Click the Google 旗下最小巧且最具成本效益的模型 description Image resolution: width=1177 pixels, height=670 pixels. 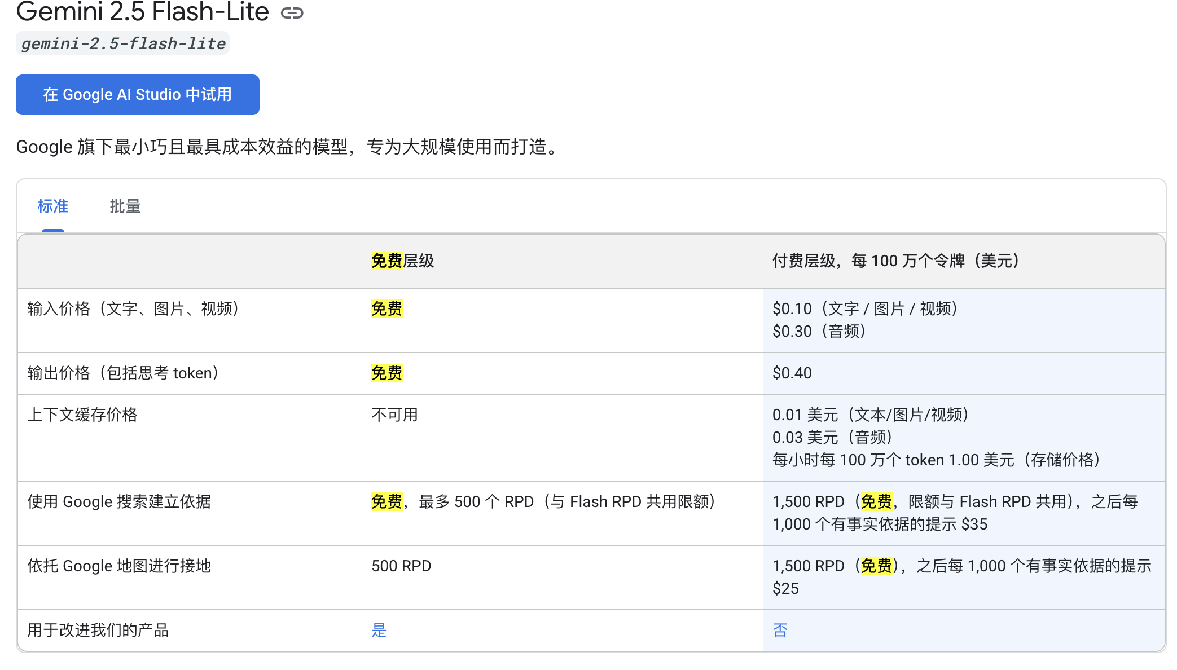click(x=288, y=147)
